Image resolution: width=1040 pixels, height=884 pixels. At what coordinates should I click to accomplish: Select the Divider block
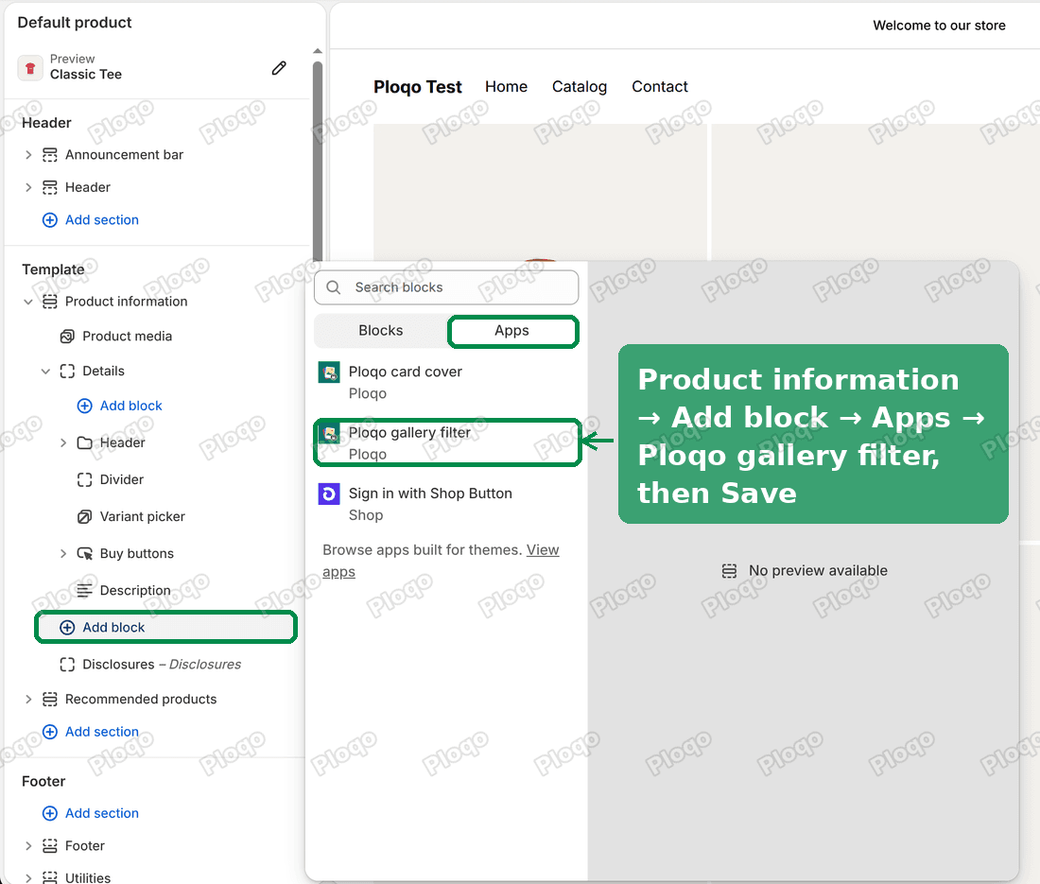pyautogui.click(x=121, y=479)
